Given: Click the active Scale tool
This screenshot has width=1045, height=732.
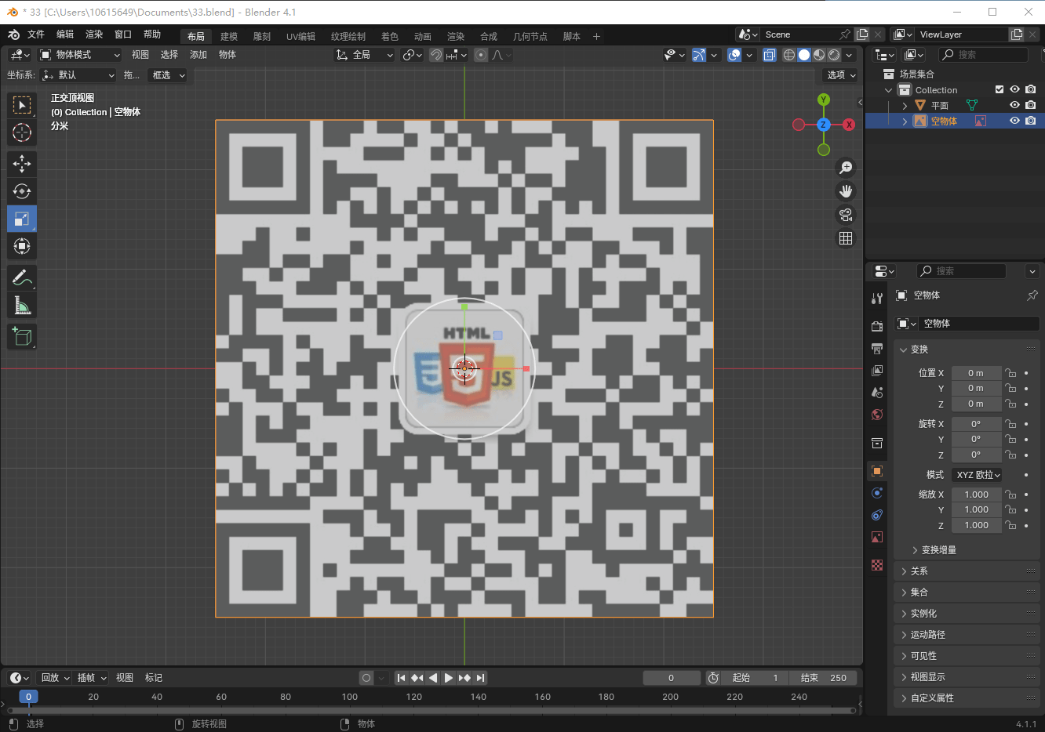Looking at the screenshot, I should [x=22, y=219].
